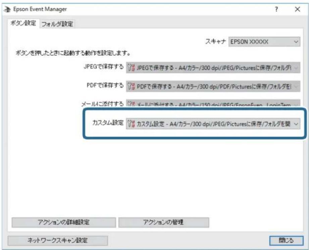Click the 閉じる button
309x250 pixels.
pyautogui.click(x=286, y=240)
